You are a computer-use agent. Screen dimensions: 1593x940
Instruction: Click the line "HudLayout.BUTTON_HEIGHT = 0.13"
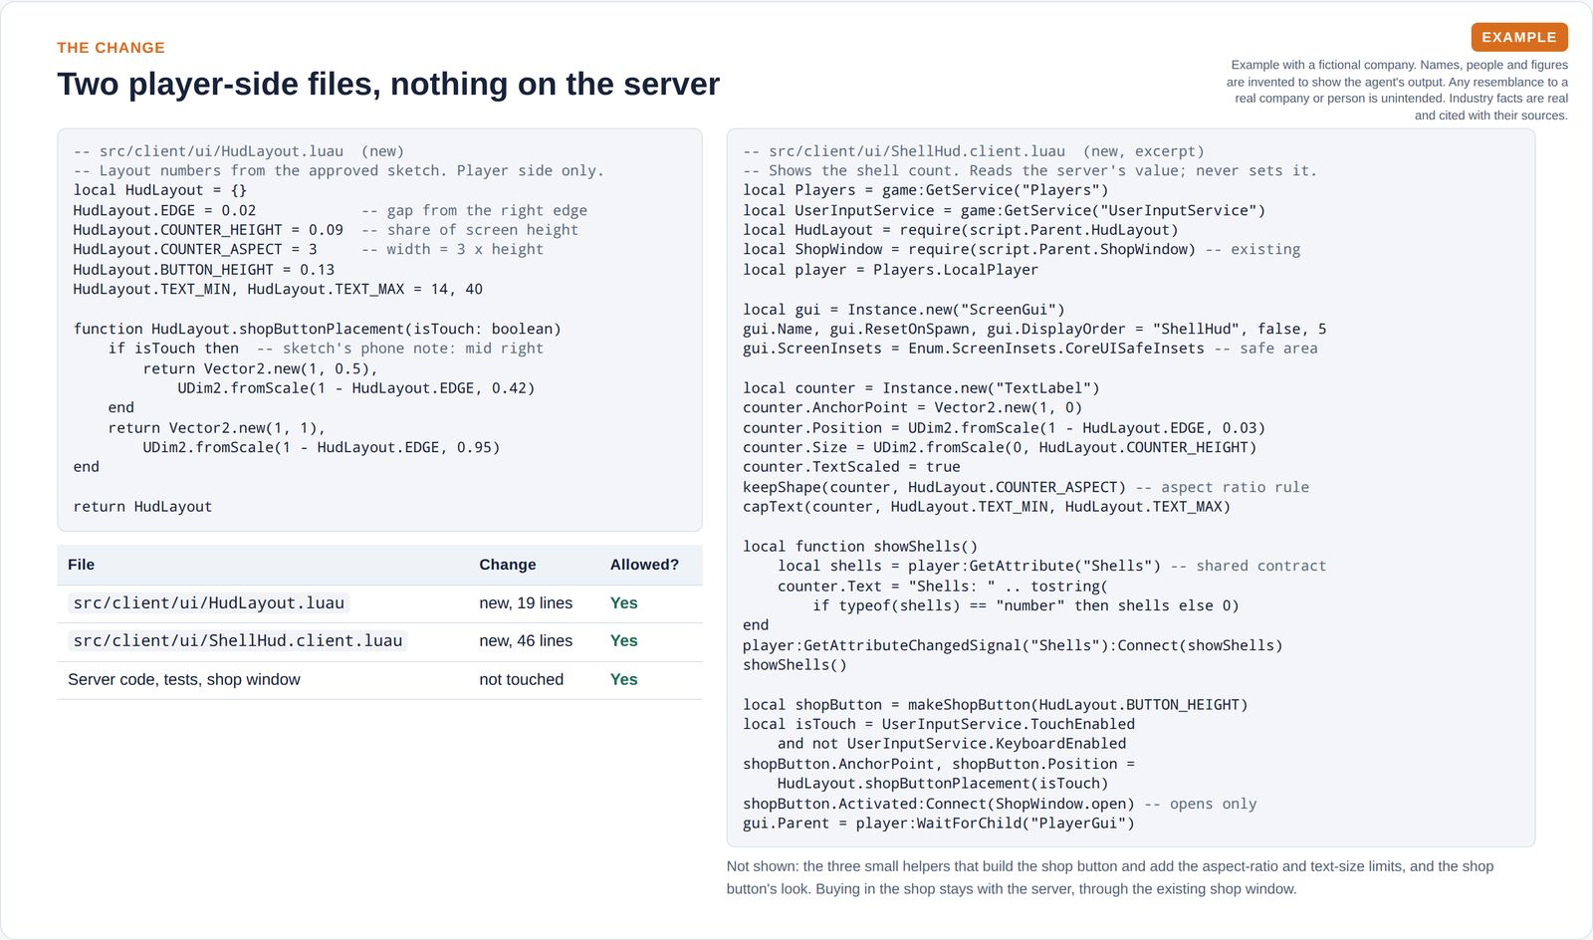click(x=204, y=270)
